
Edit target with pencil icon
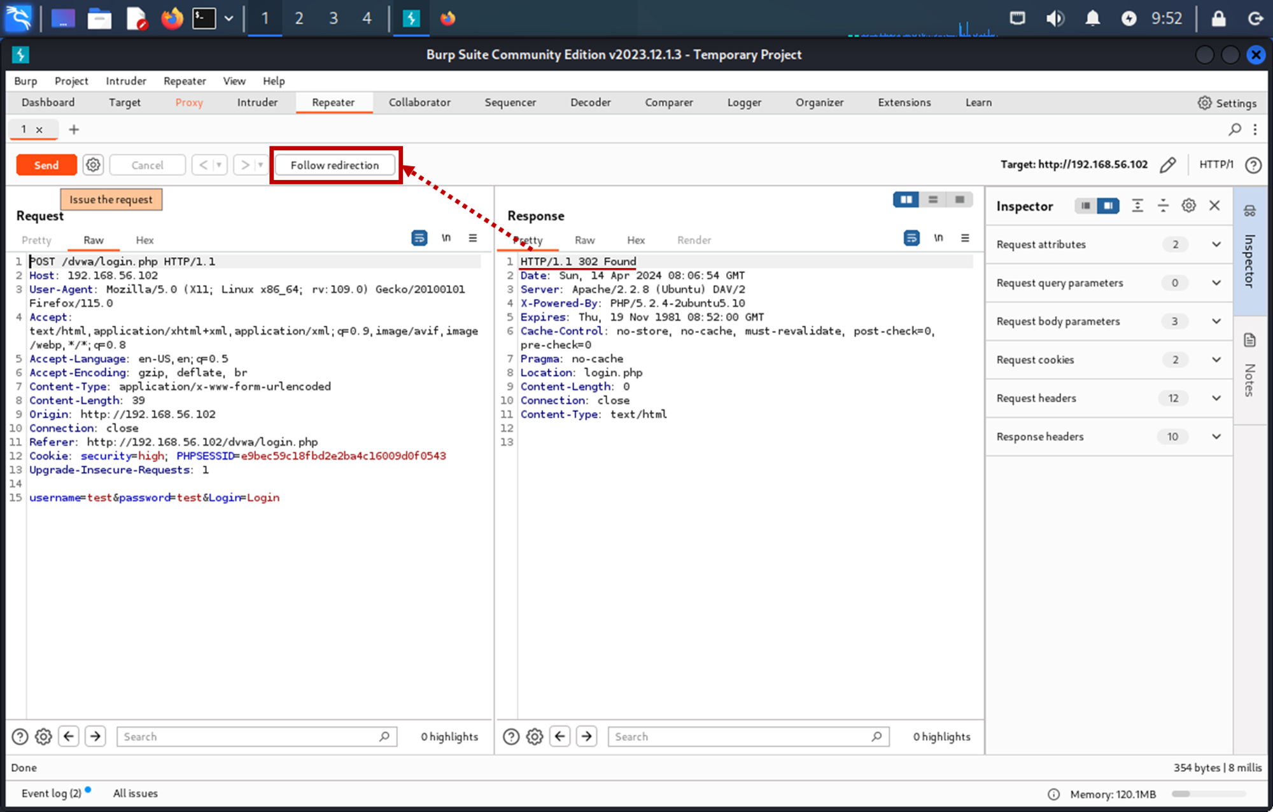coord(1168,165)
